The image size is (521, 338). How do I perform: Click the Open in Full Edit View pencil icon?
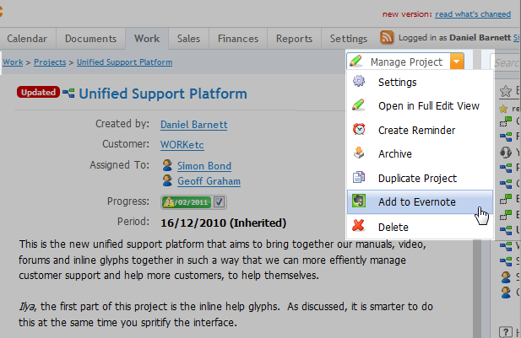pyautogui.click(x=359, y=106)
